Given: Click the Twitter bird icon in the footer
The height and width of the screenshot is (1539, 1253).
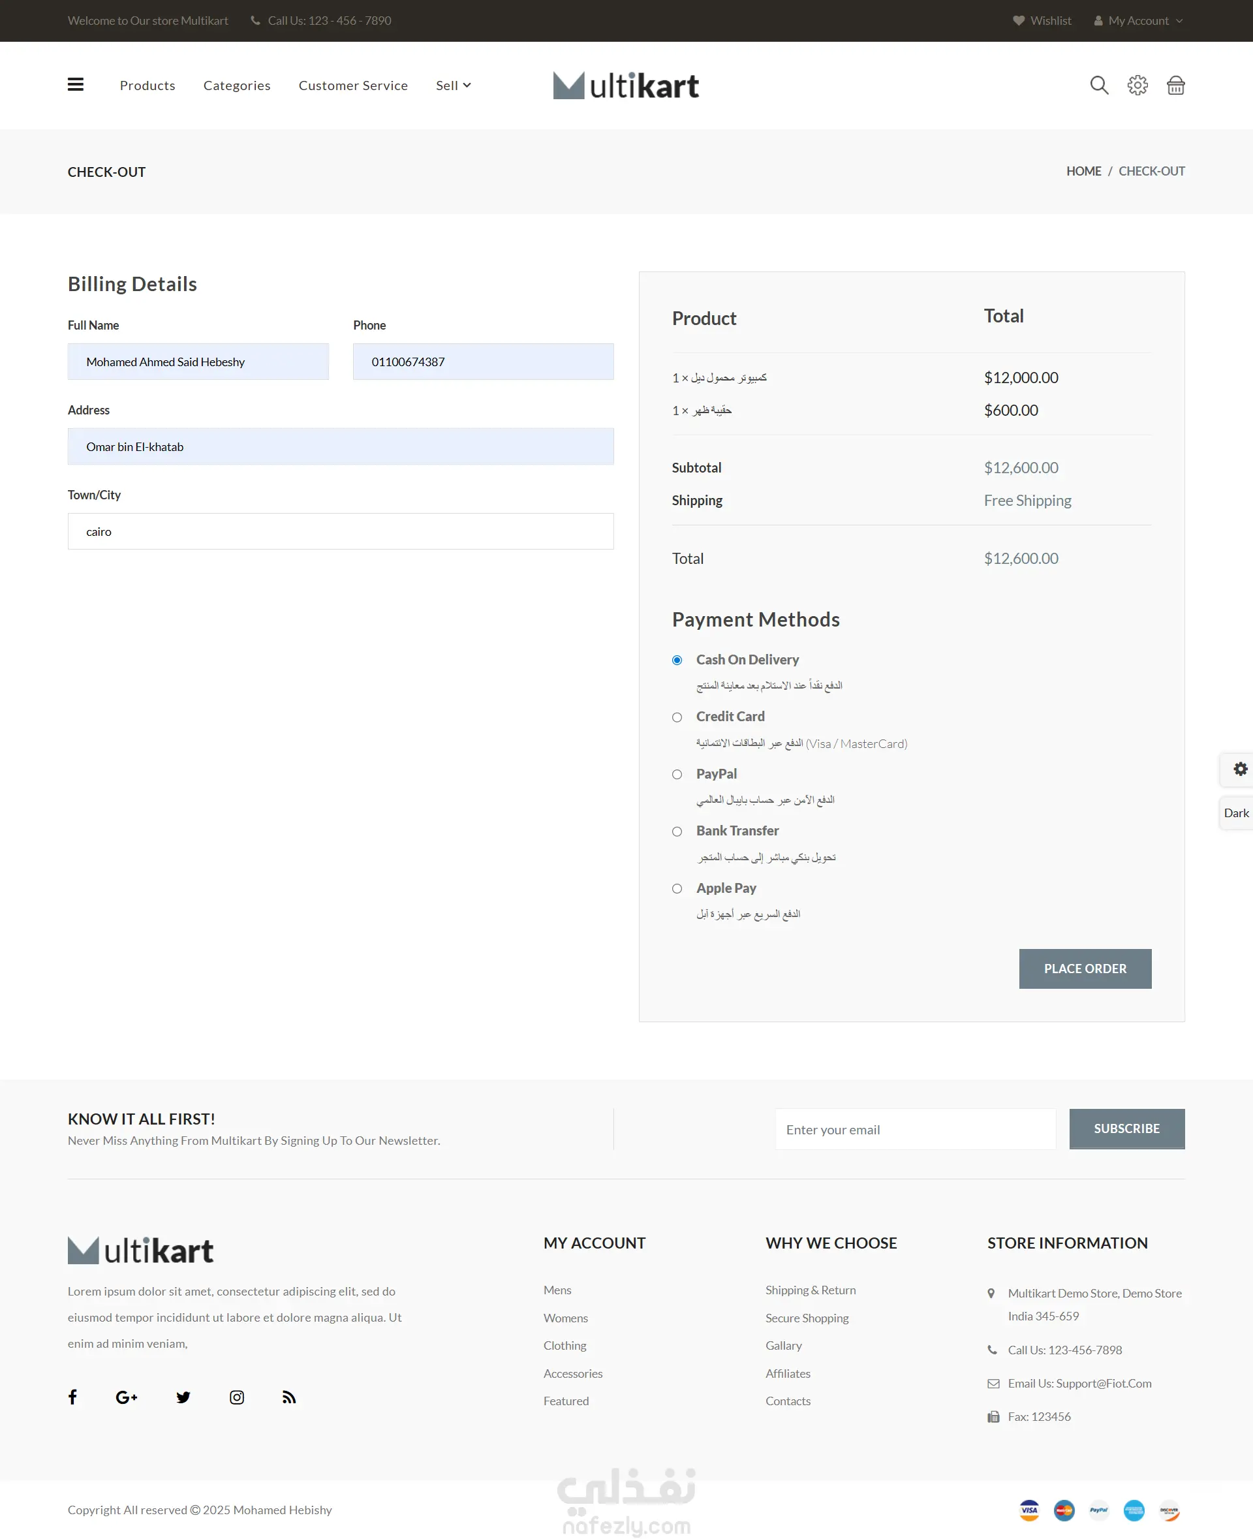Looking at the screenshot, I should coord(183,1397).
